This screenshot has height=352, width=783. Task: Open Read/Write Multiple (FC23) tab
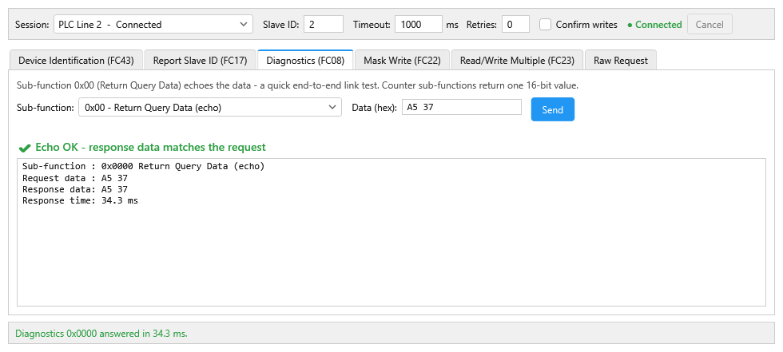517,61
